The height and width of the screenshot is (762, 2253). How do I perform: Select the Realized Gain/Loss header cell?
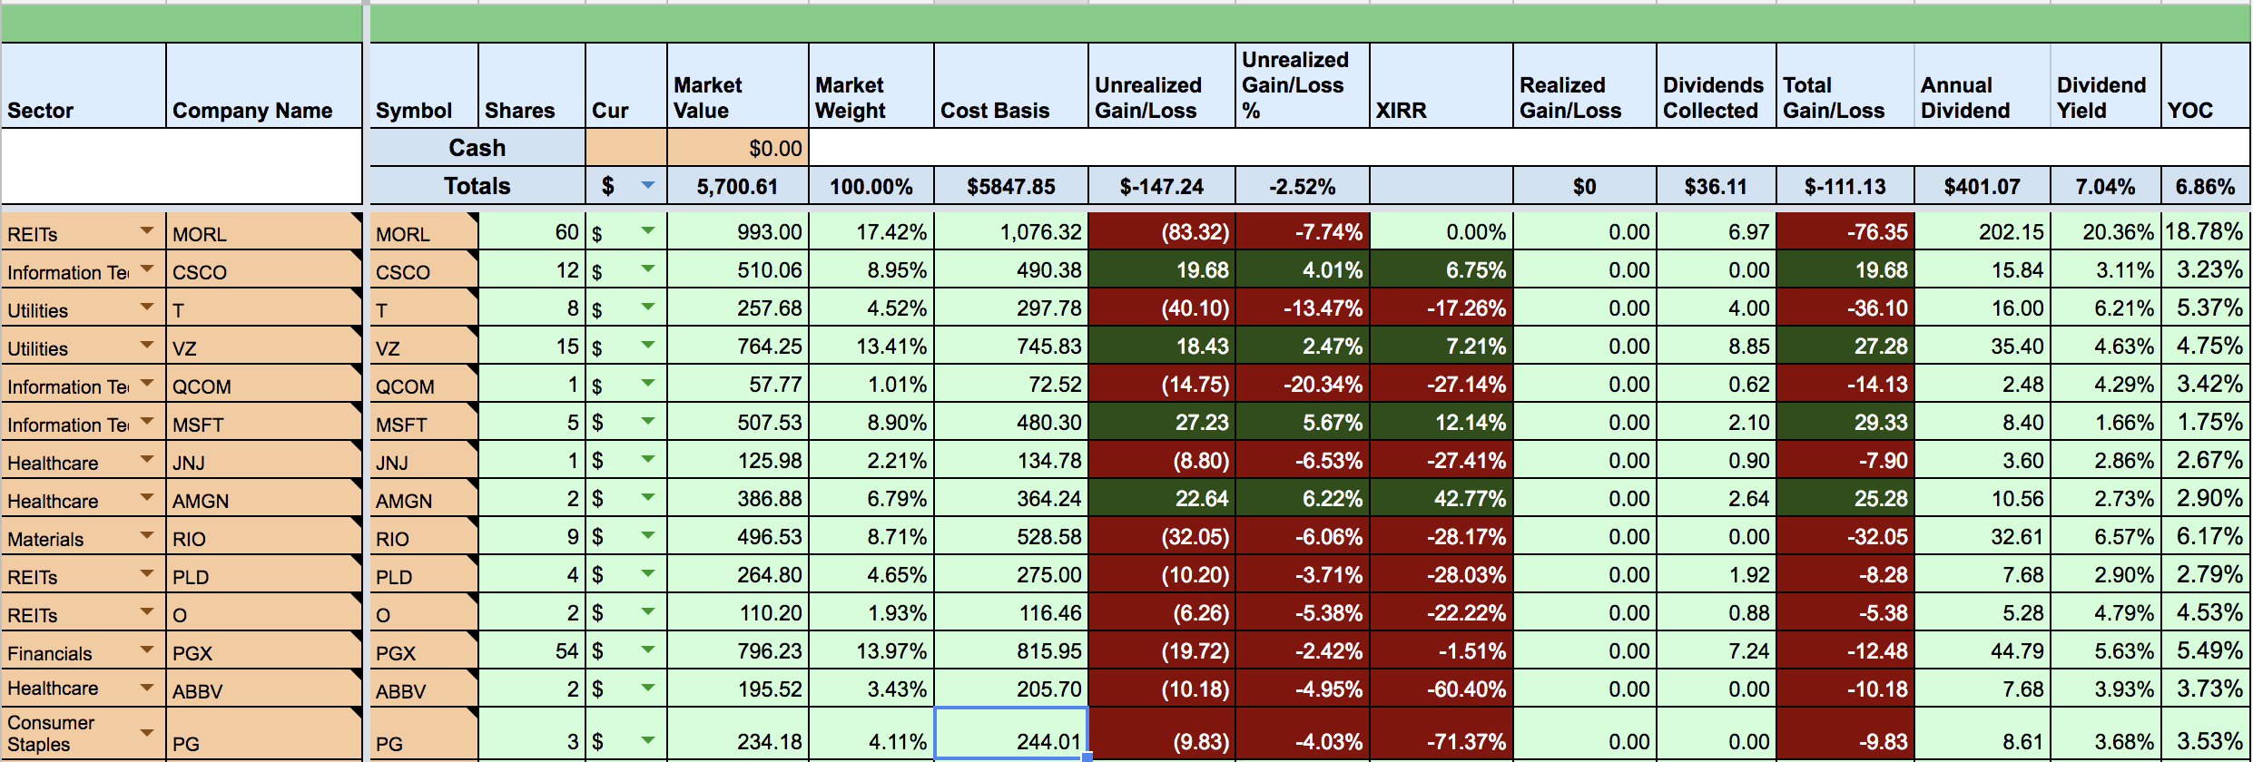pyautogui.click(x=1585, y=85)
